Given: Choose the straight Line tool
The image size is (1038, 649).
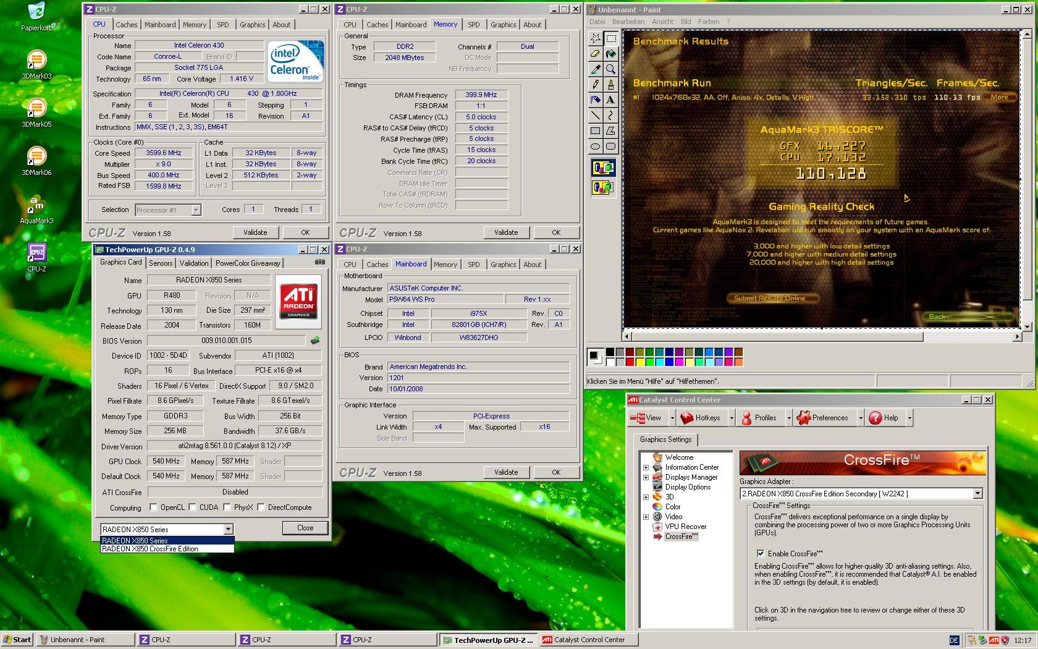Looking at the screenshot, I should click(595, 116).
